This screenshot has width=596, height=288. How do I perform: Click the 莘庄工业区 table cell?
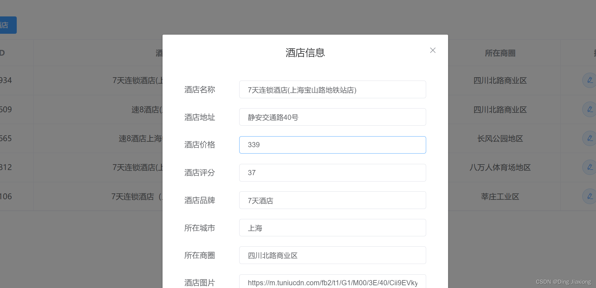point(500,197)
